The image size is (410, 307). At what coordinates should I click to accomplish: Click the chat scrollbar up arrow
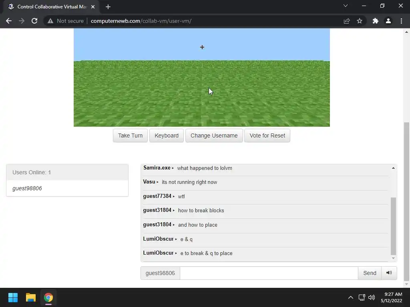coord(393,168)
